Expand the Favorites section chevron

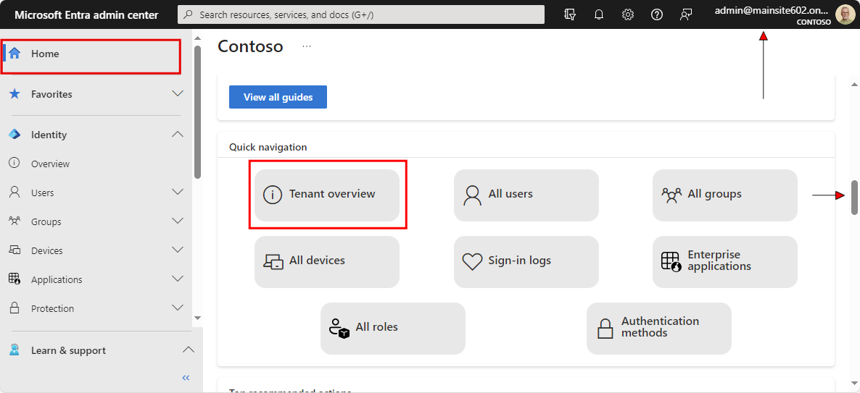[178, 94]
